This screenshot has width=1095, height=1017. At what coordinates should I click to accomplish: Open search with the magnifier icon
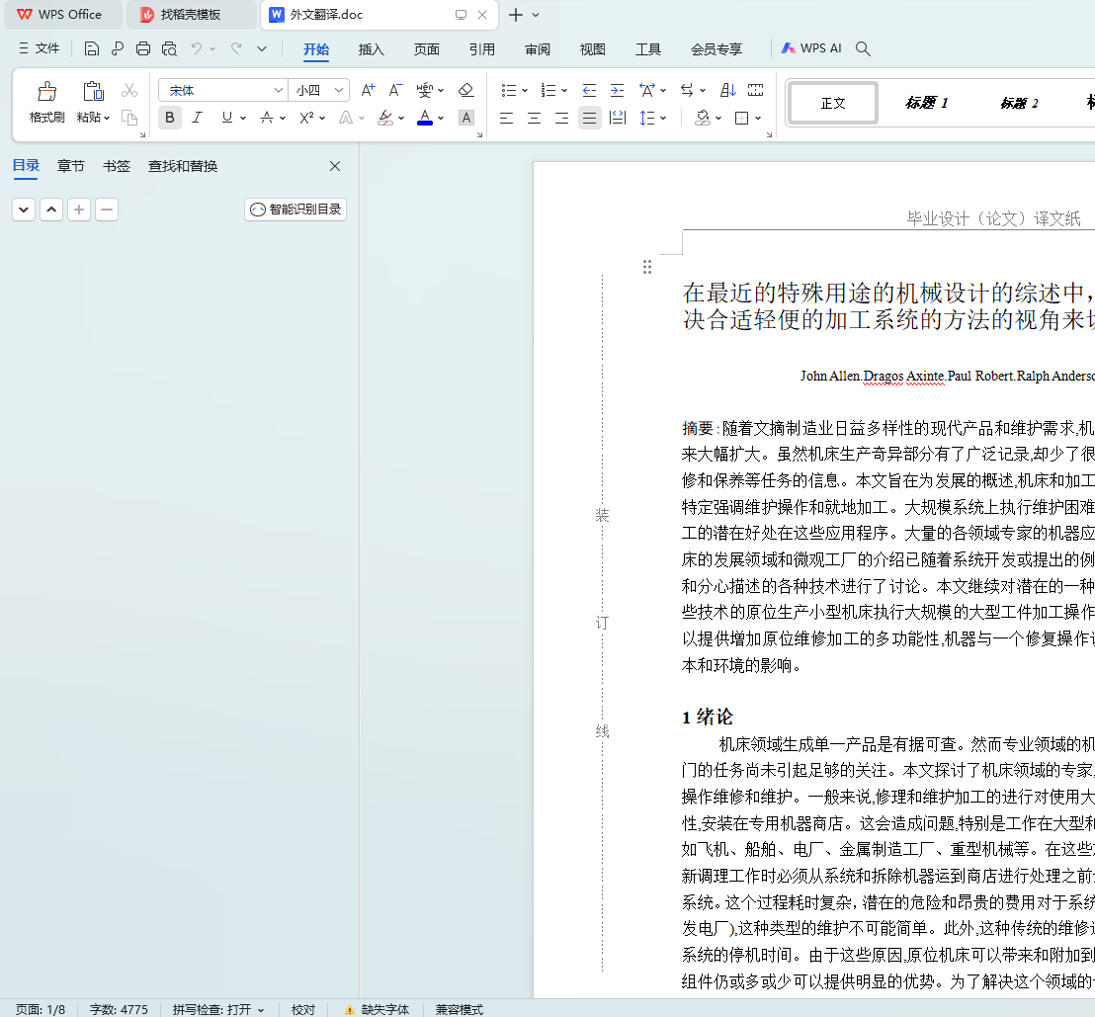coord(863,48)
